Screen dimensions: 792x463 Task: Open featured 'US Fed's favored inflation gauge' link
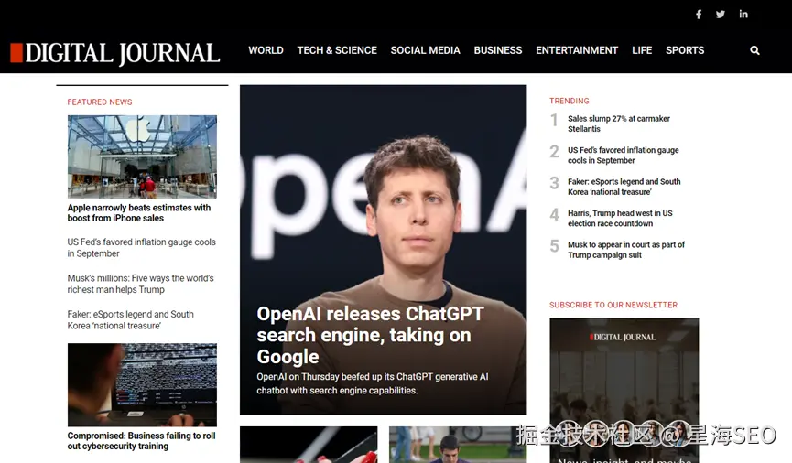pyautogui.click(x=141, y=247)
